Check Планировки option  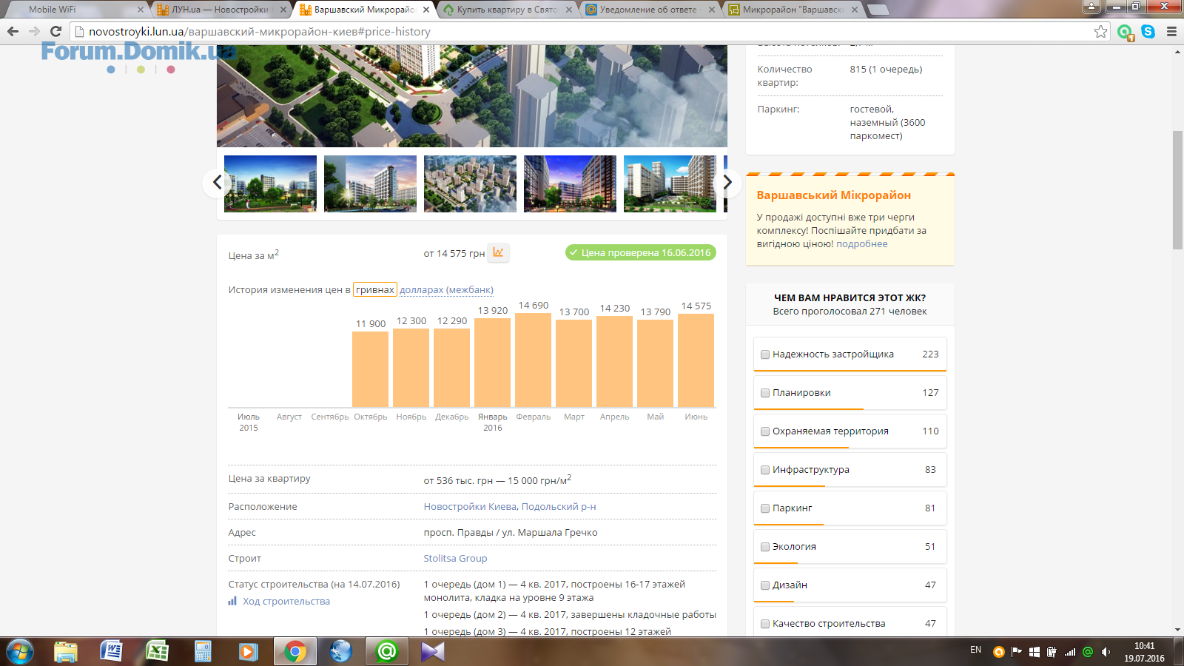pyautogui.click(x=765, y=393)
